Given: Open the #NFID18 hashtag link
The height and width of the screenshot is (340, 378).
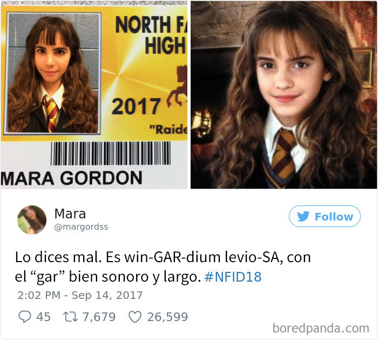Looking at the screenshot, I should tap(233, 277).
